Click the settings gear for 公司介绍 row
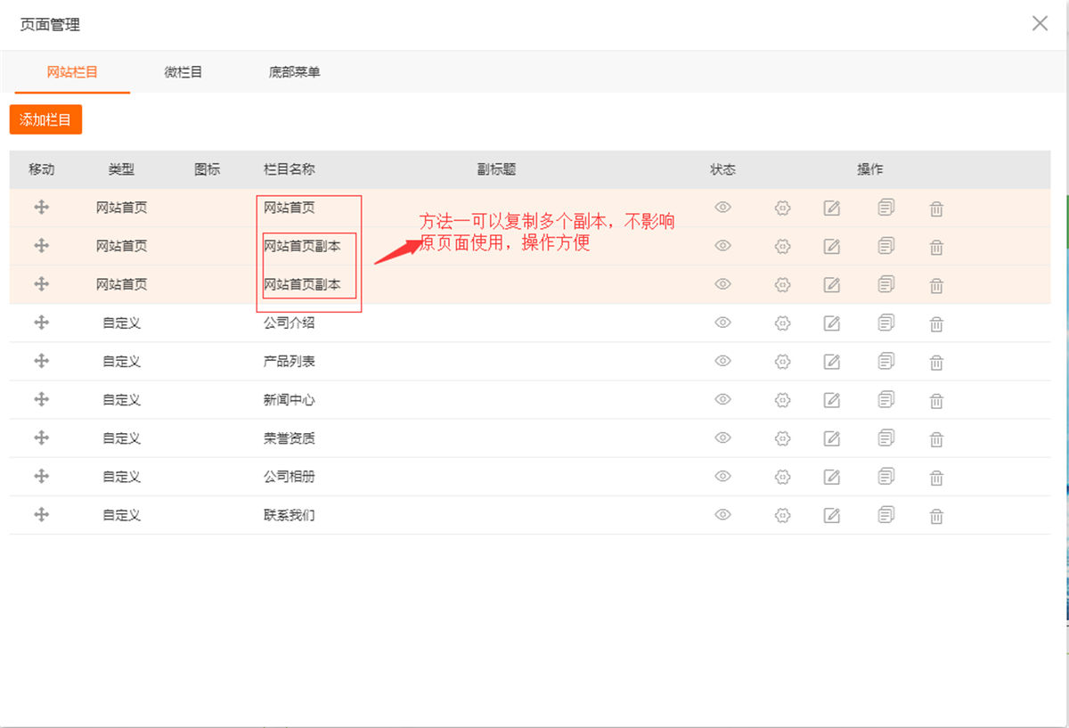This screenshot has width=1069, height=728. tap(782, 323)
